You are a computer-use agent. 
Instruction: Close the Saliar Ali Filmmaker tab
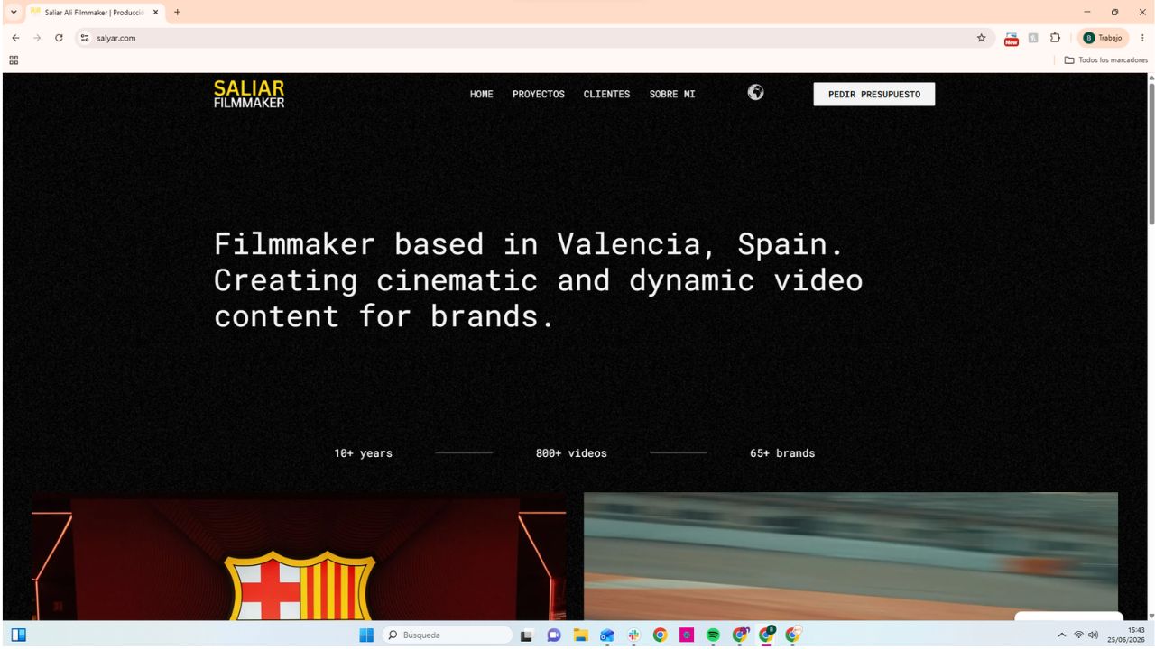coord(156,13)
